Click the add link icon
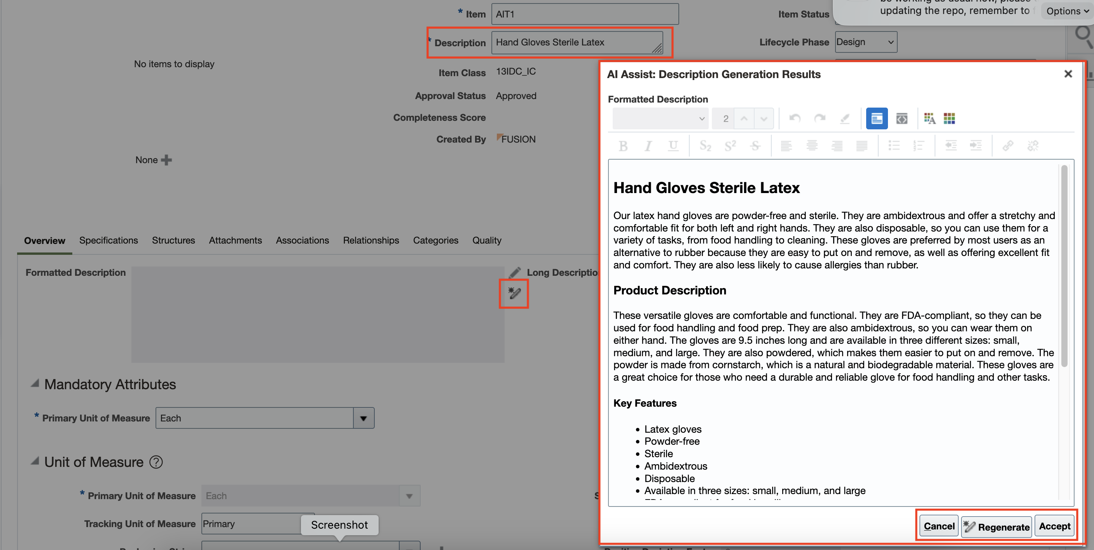This screenshot has width=1094, height=550. pyautogui.click(x=1008, y=146)
